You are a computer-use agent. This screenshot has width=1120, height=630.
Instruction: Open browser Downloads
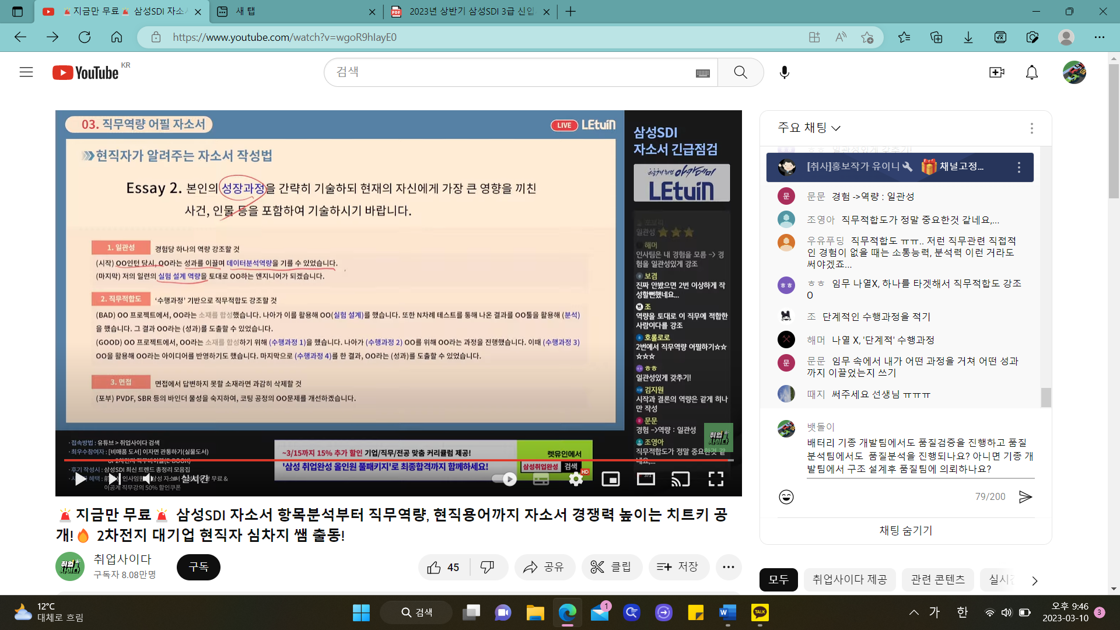coord(968,37)
